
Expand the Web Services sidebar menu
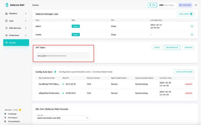(16, 28)
